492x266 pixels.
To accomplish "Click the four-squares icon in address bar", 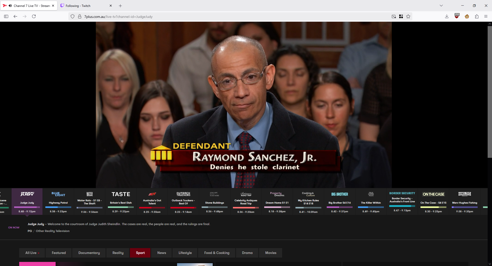I will [401, 16].
